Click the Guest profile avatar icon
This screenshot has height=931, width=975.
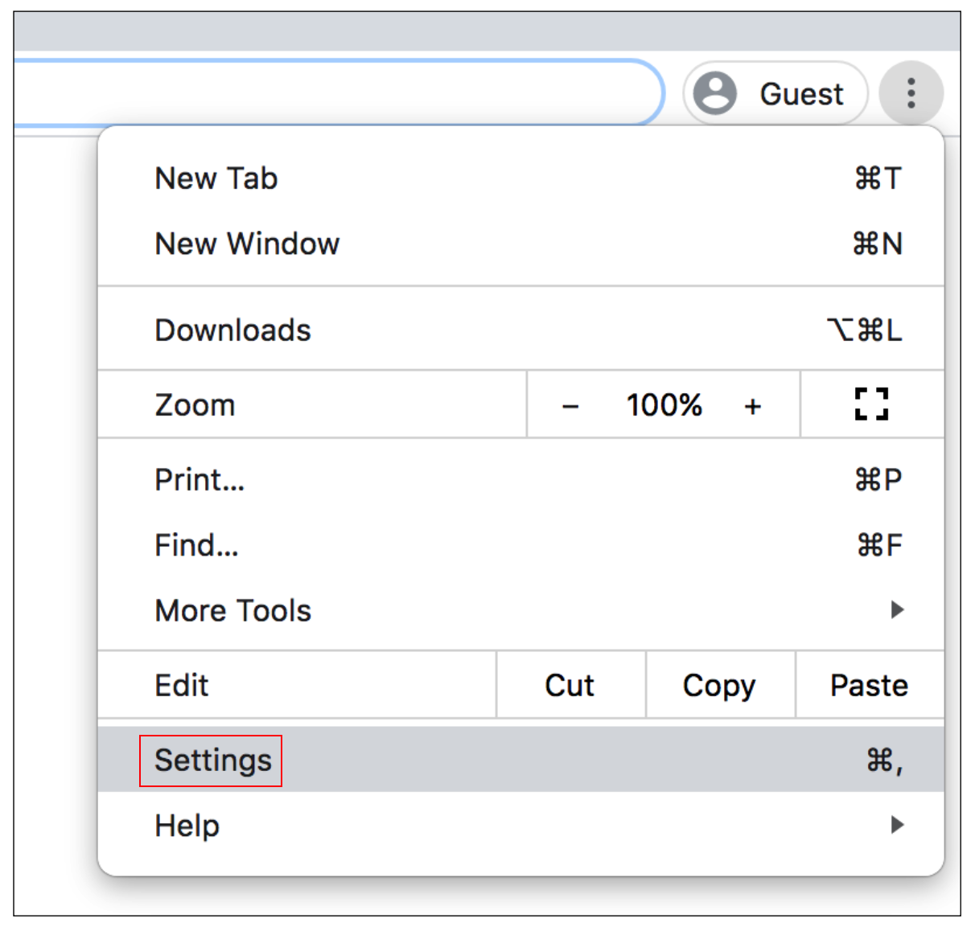714,93
